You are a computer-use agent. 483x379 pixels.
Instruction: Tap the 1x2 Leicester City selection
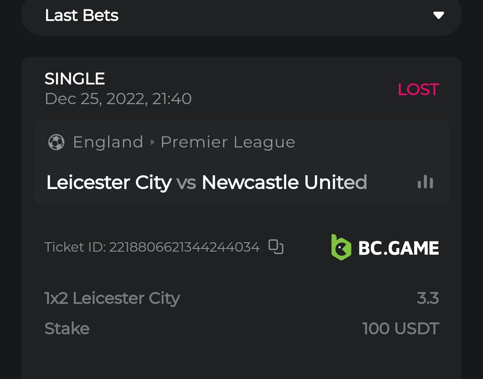pos(112,298)
